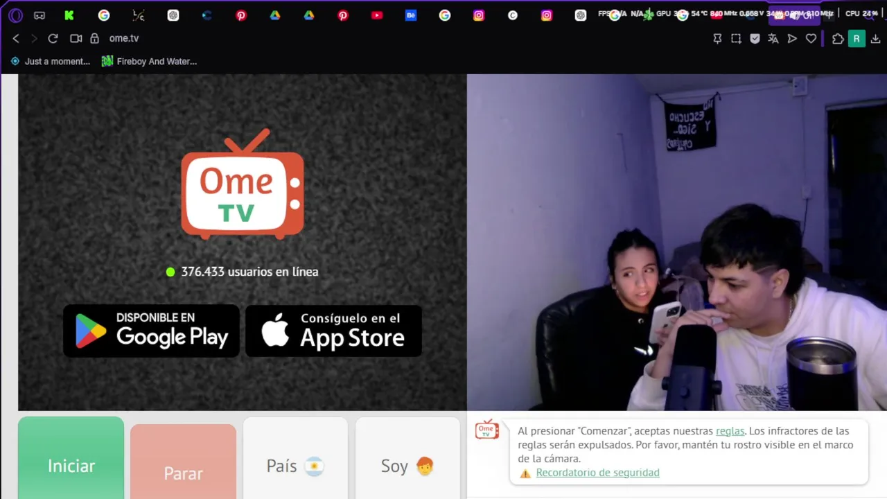Open the Opera GX main menu icon

click(15, 15)
